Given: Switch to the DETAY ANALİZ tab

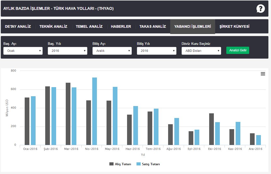Looking at the screenshot, I should pyautogui.click(x=18, y=26).
